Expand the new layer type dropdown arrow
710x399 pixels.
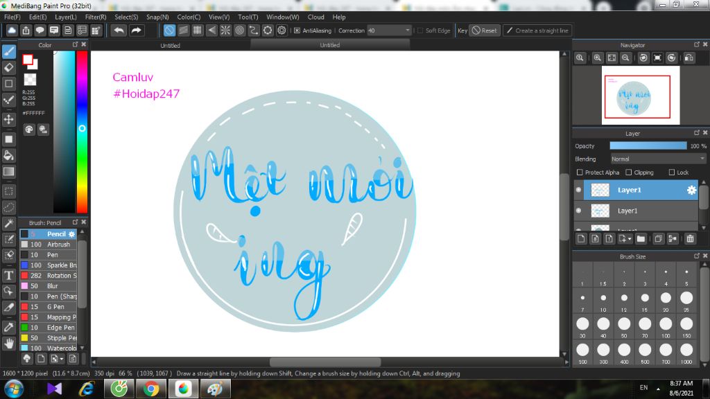pyautogui.click(x=630, y=239)
